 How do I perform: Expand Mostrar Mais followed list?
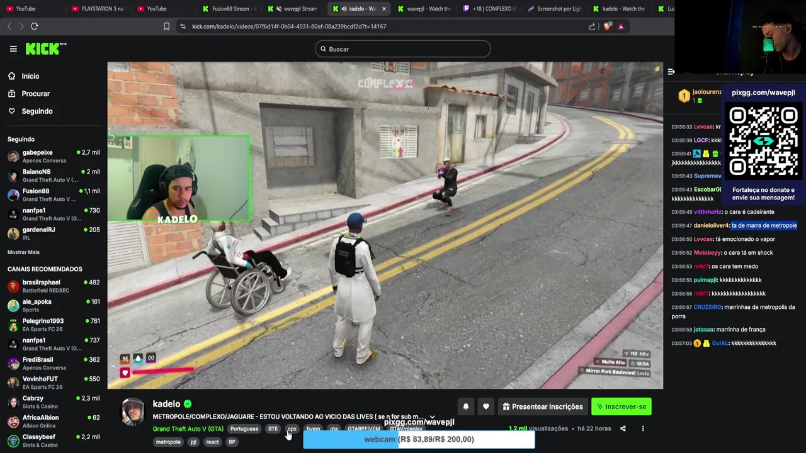[x=23, y=252]
